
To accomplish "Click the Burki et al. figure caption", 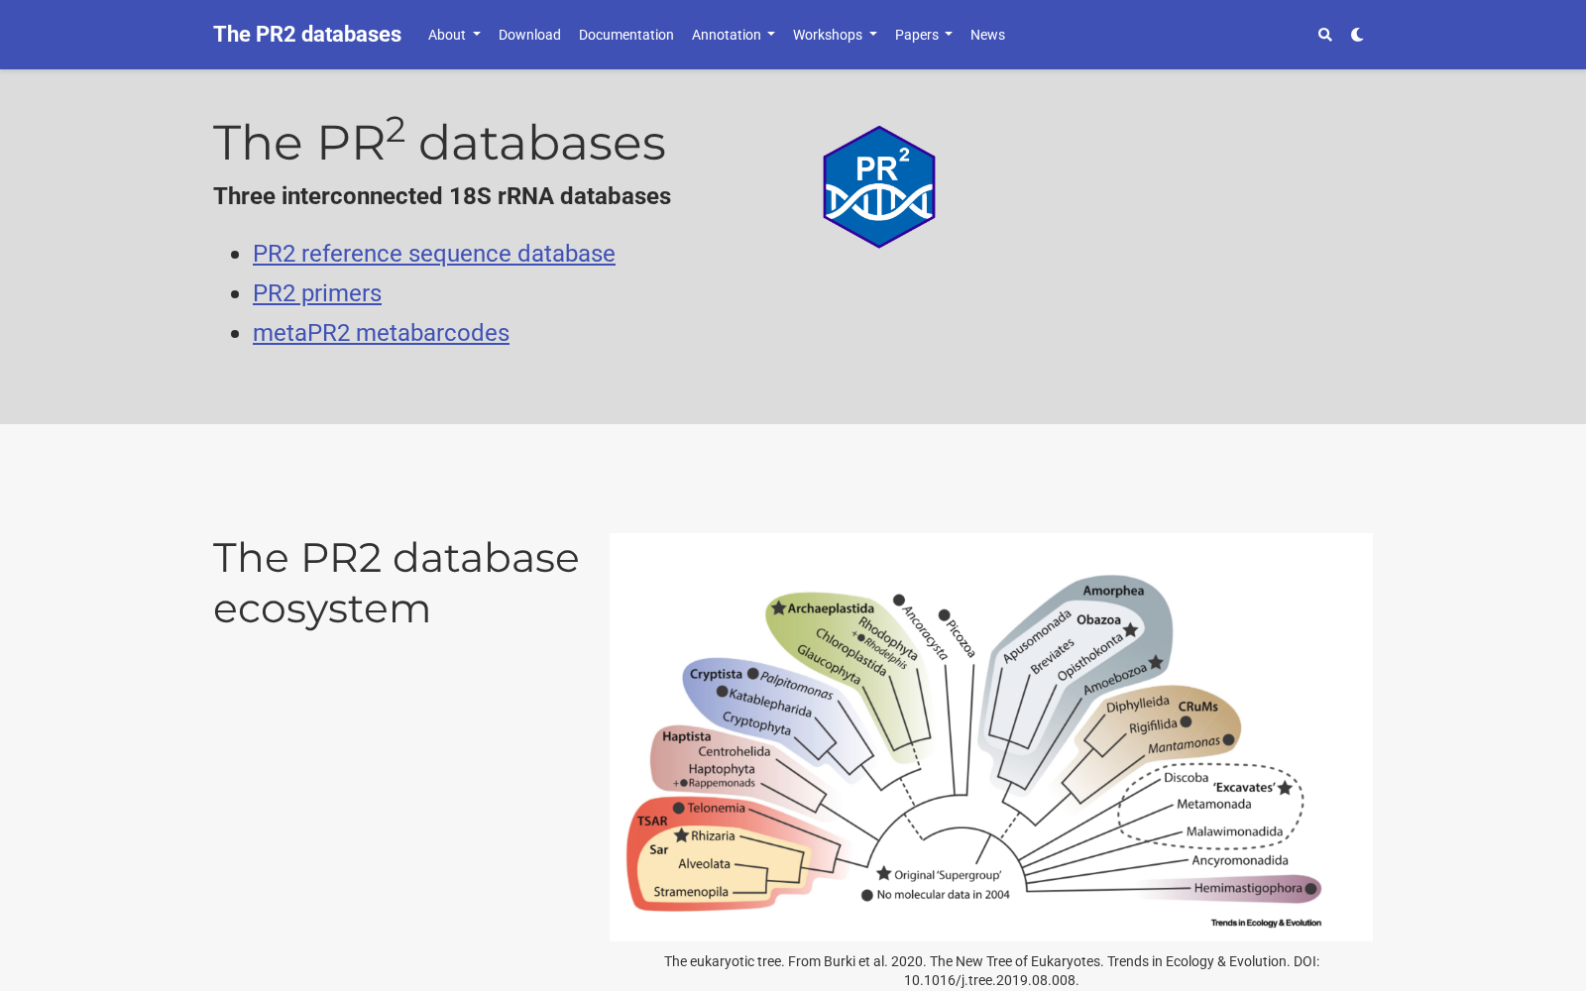I will click(991, 970).
